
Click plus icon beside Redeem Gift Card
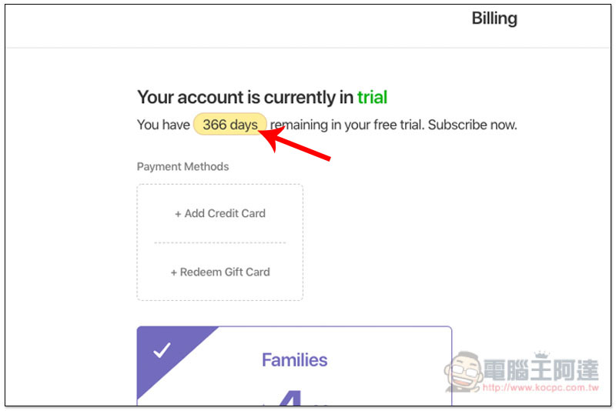[174, 272]
